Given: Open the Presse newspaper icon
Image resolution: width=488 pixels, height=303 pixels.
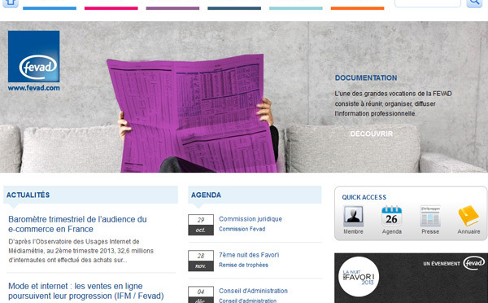Looking at the screenshot, I should 430,216.
